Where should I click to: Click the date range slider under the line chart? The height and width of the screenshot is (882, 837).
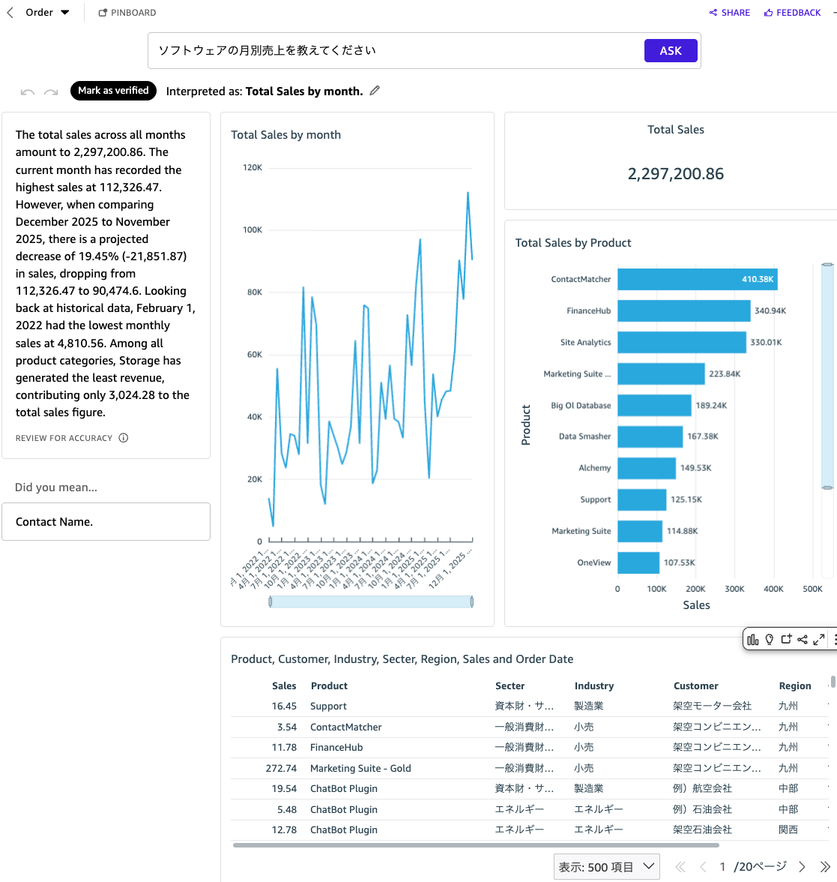370,601
